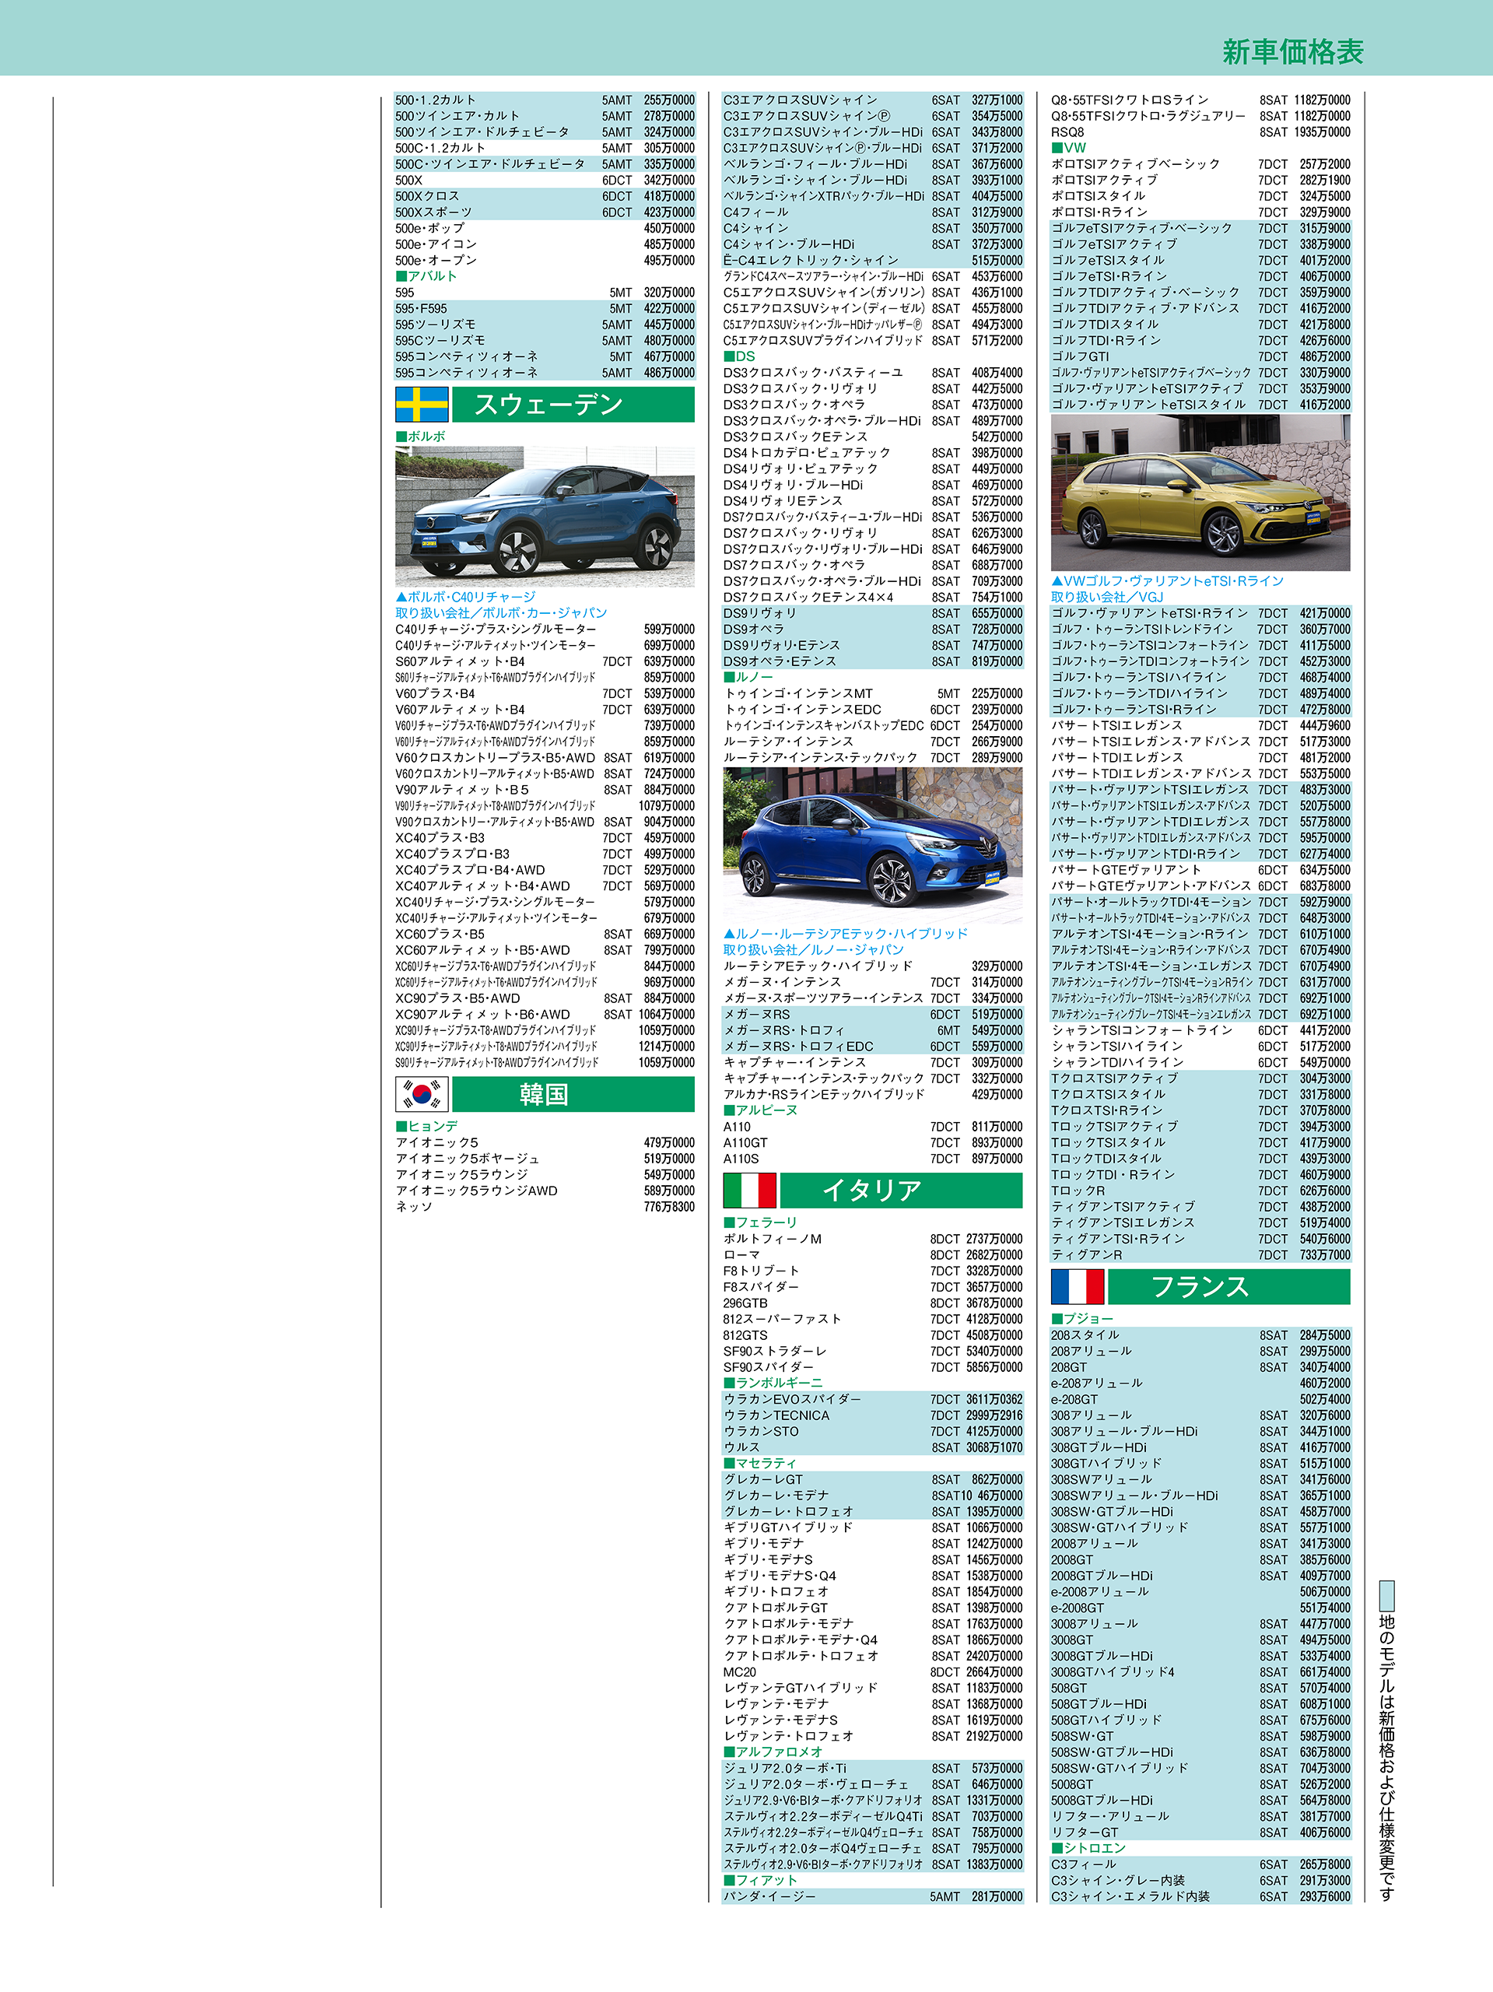Select the yellow VW Golf Variant photo
This screenshot has height=1992, width=1493.
[x=1200, y=492]
